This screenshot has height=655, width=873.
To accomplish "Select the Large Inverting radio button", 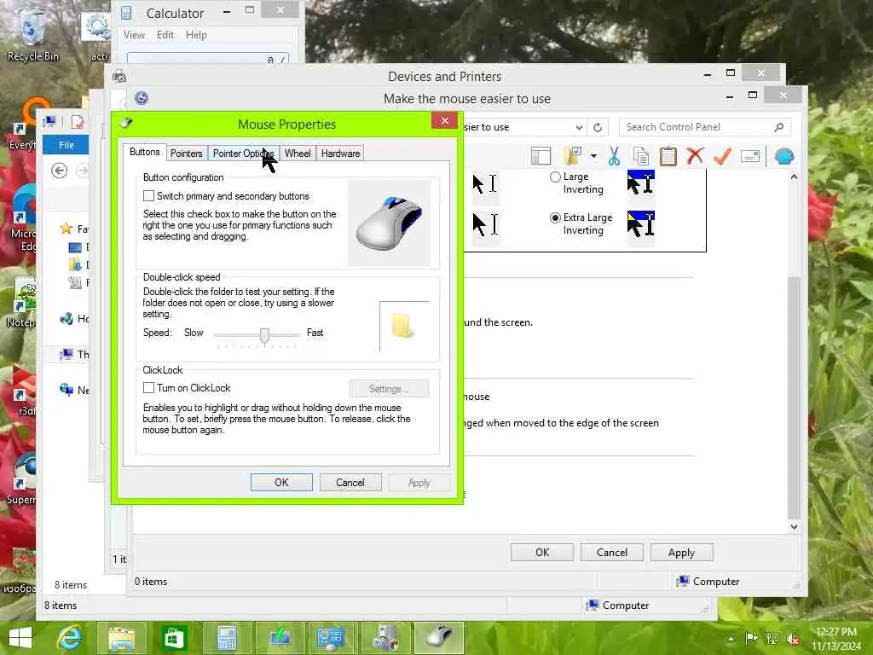I will pyautogui.click(x=555, y=177).
